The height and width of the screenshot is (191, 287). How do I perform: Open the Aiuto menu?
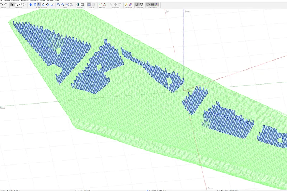tap(57, 1)
